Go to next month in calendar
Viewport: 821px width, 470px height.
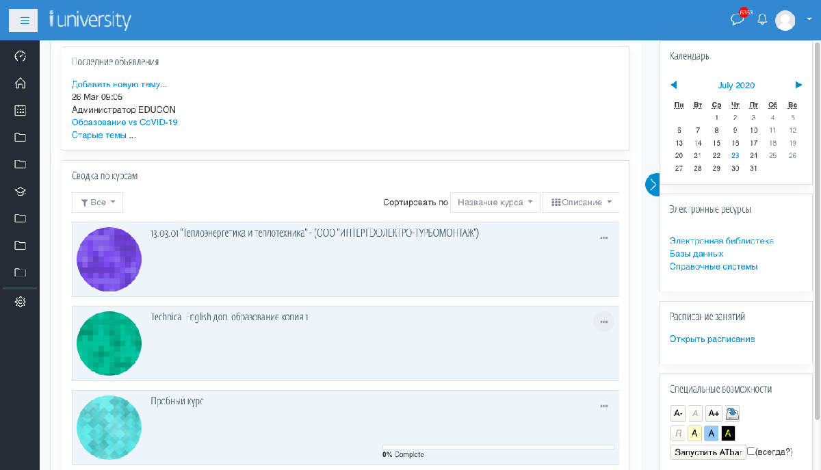point(798,85)
